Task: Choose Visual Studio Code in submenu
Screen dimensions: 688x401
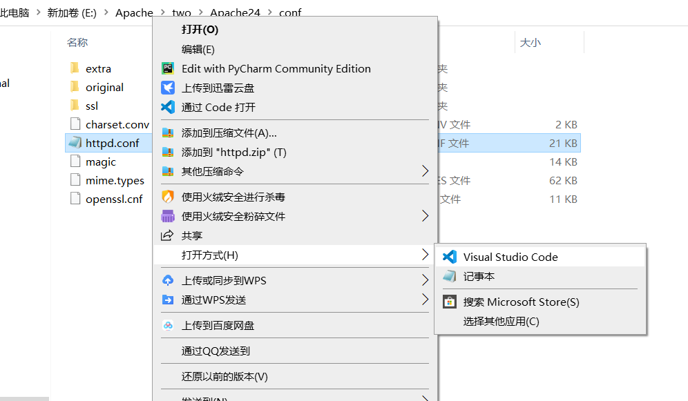Action: (511, 256)
